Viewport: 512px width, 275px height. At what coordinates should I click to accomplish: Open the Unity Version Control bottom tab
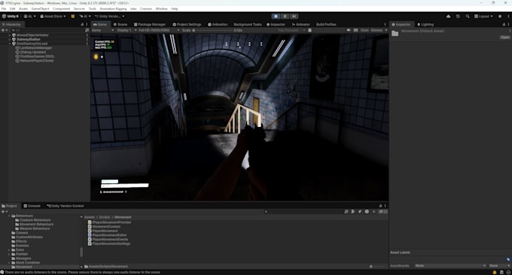pyautogui.click(x=66, y=206)
